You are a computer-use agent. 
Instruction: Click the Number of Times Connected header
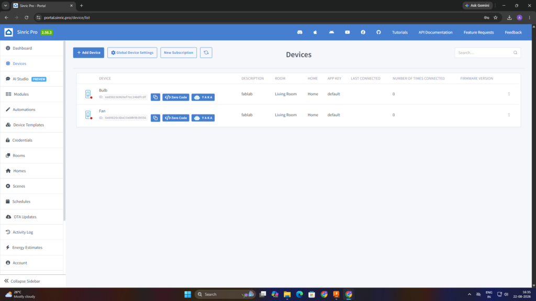coord(418,78)
